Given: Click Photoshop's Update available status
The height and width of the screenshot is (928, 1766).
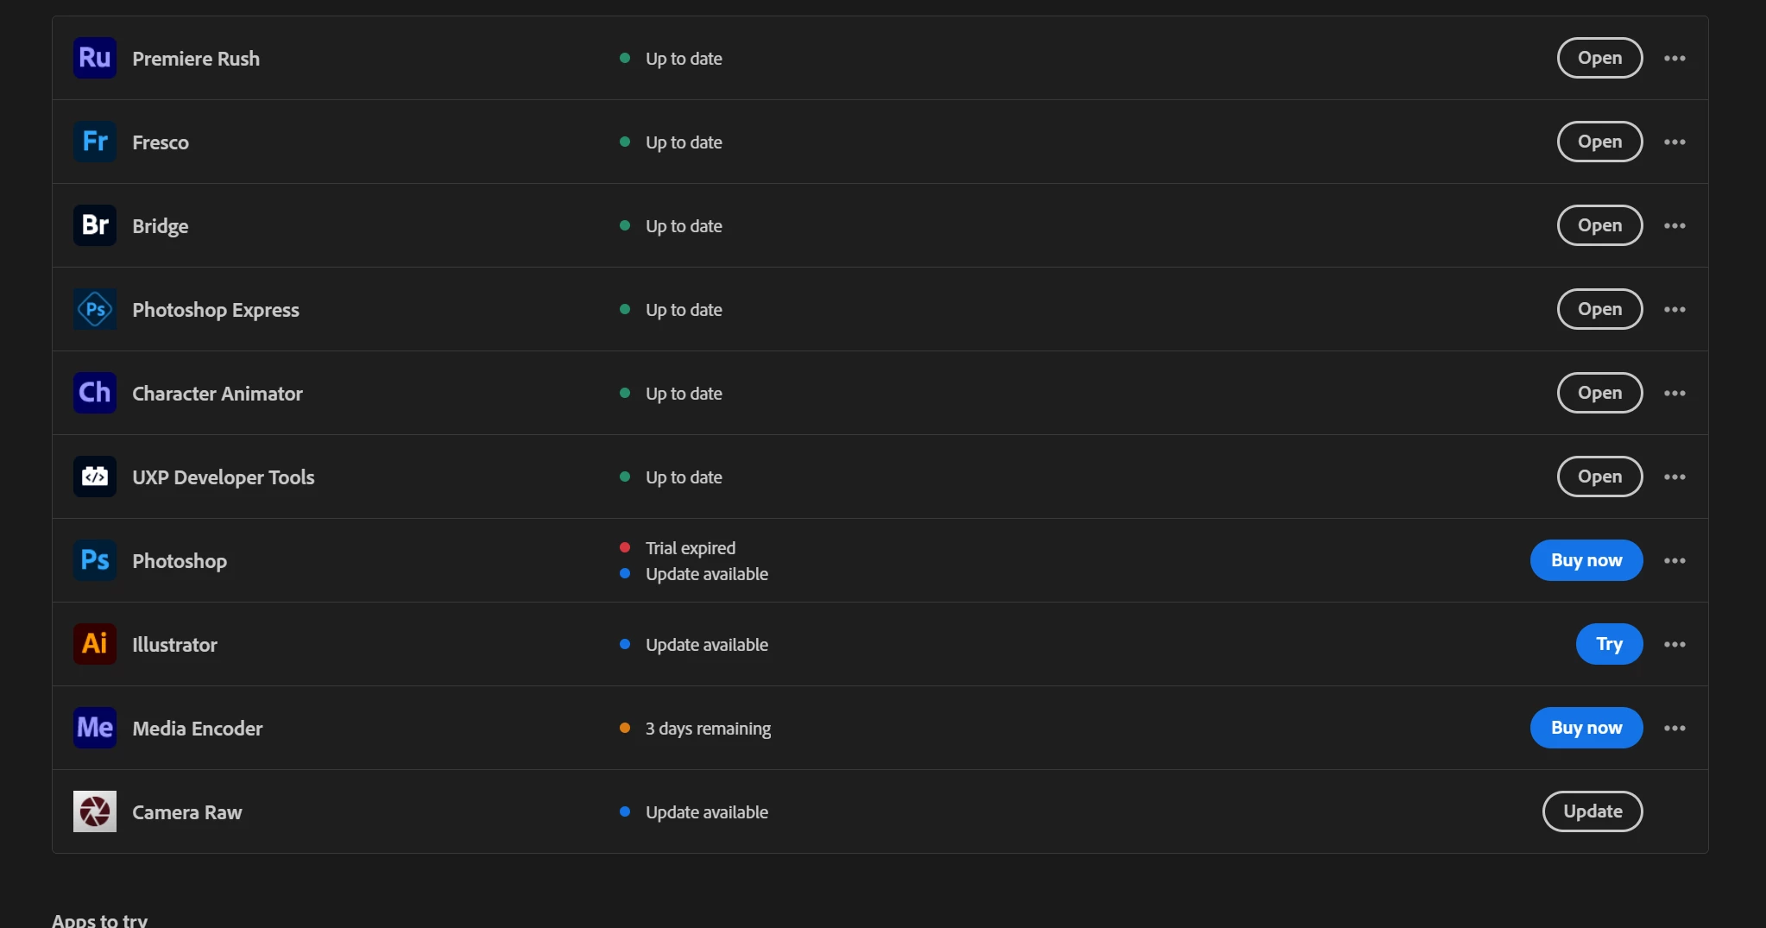Looking at the screenshot, I should point(707,574).
